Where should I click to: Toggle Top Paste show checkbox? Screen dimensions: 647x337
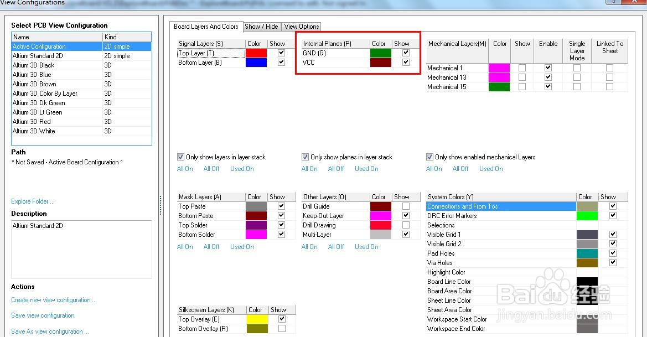pyautogui.click(x=281, y=206)
